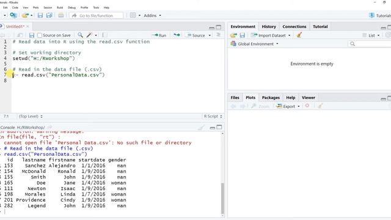Open the Help menu in menu bar
Viewport: 391px width, 220px height.
(106, 7)
